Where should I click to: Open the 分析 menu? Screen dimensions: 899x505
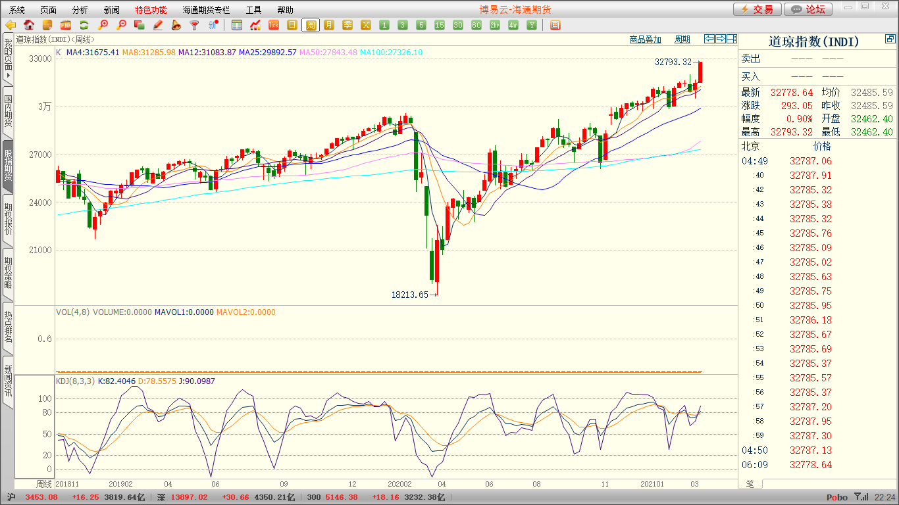80,10
